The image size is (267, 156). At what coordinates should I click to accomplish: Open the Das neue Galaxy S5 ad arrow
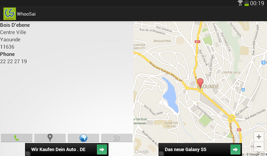click(x=235, y=149)
